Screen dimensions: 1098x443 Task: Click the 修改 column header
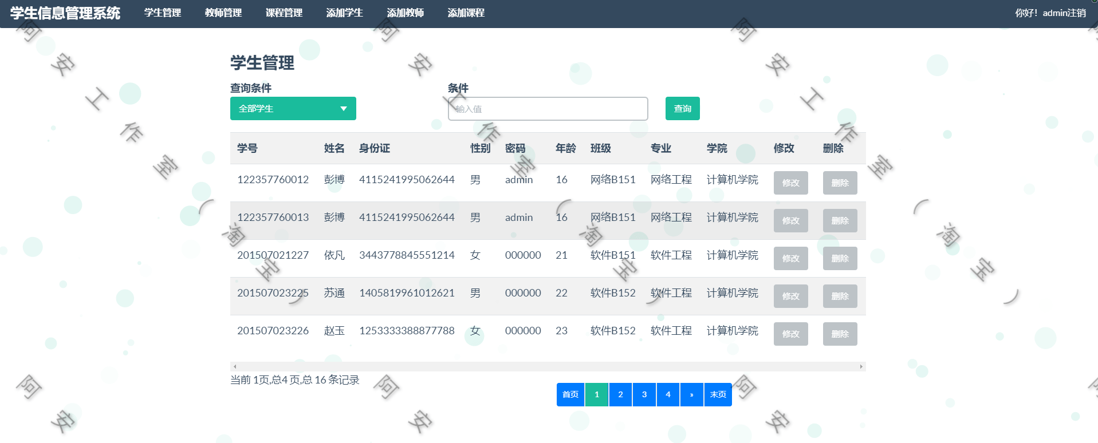point(784,148)
